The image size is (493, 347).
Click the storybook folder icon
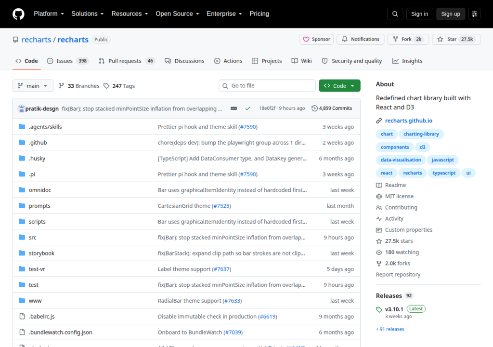tap(22, 253)
